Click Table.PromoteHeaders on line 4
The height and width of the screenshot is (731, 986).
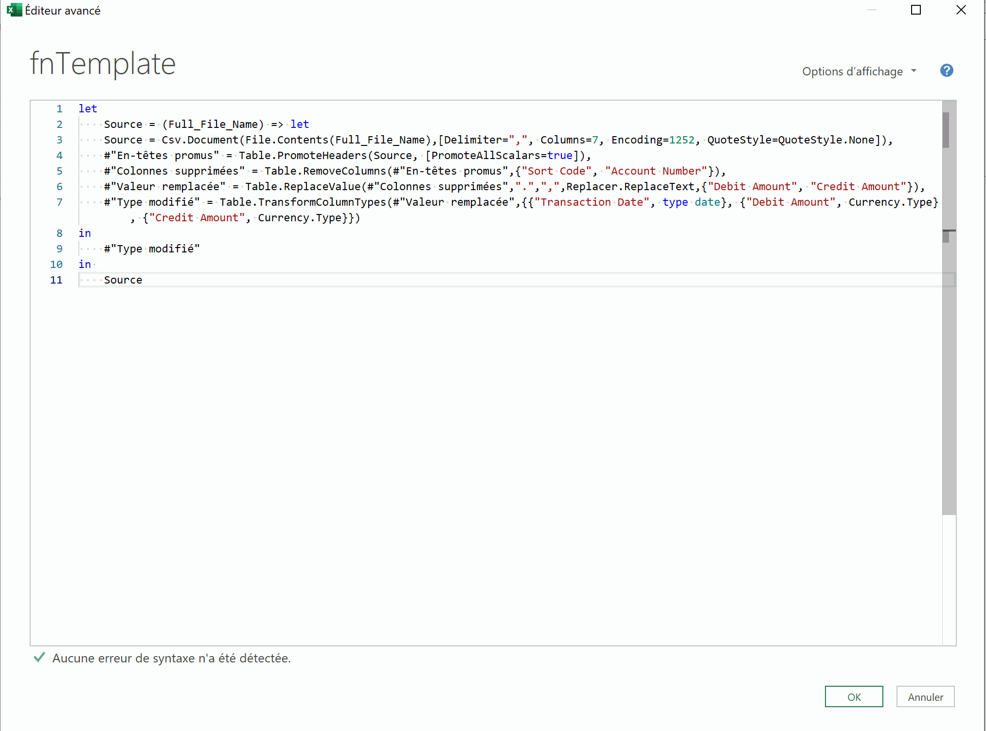point(303,156)
